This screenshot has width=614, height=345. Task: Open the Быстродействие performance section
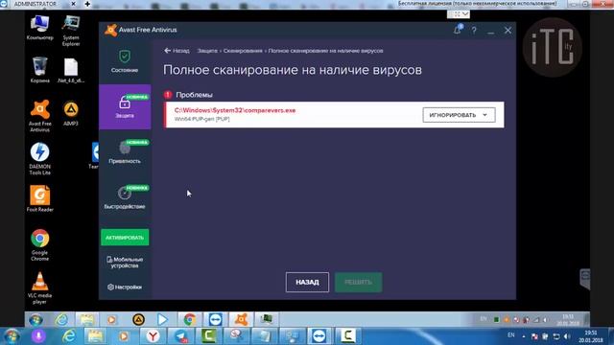coord(125,197)
